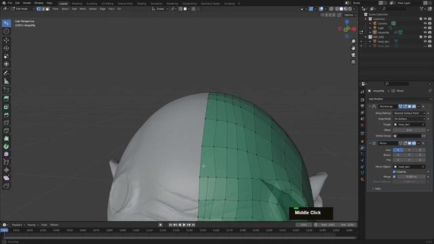This screenshot has width=434, height=244.
Task: Play the animation in the timeline
Action: 184,225
